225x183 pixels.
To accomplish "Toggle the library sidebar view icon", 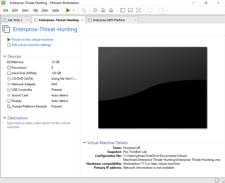I will point(122,10).
